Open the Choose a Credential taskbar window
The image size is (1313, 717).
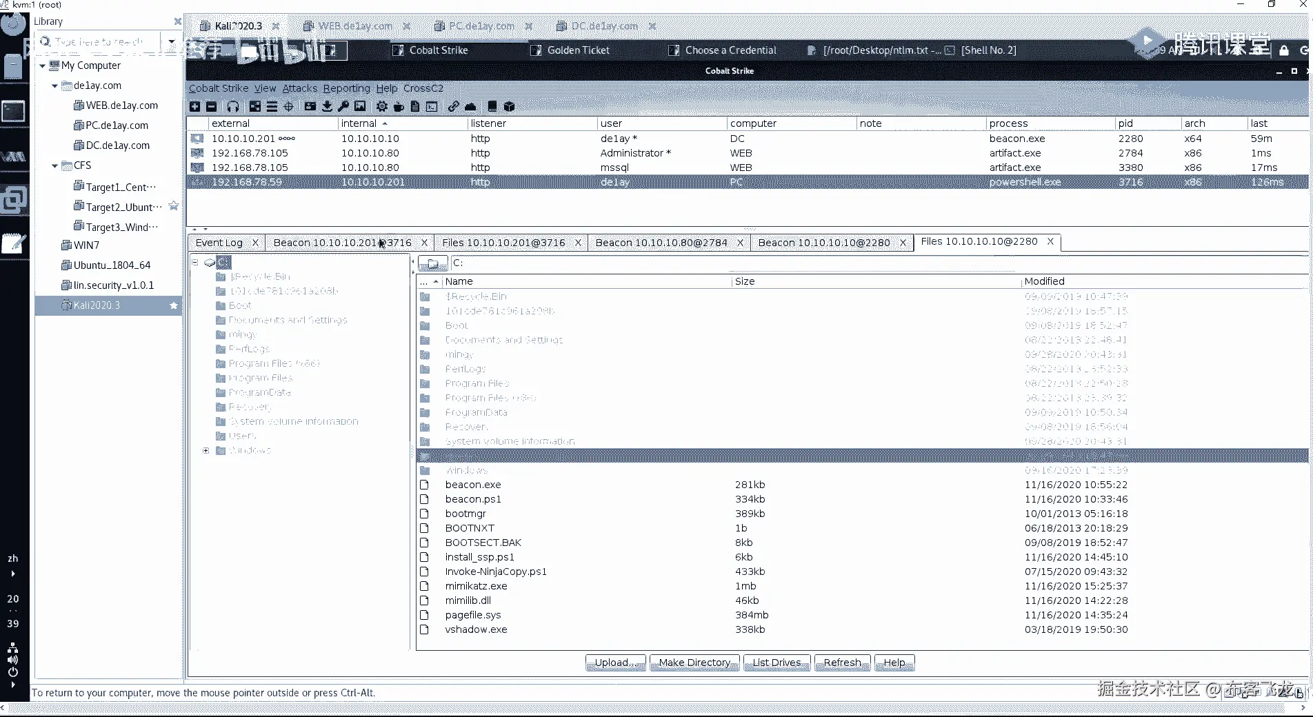pos(730,50)
